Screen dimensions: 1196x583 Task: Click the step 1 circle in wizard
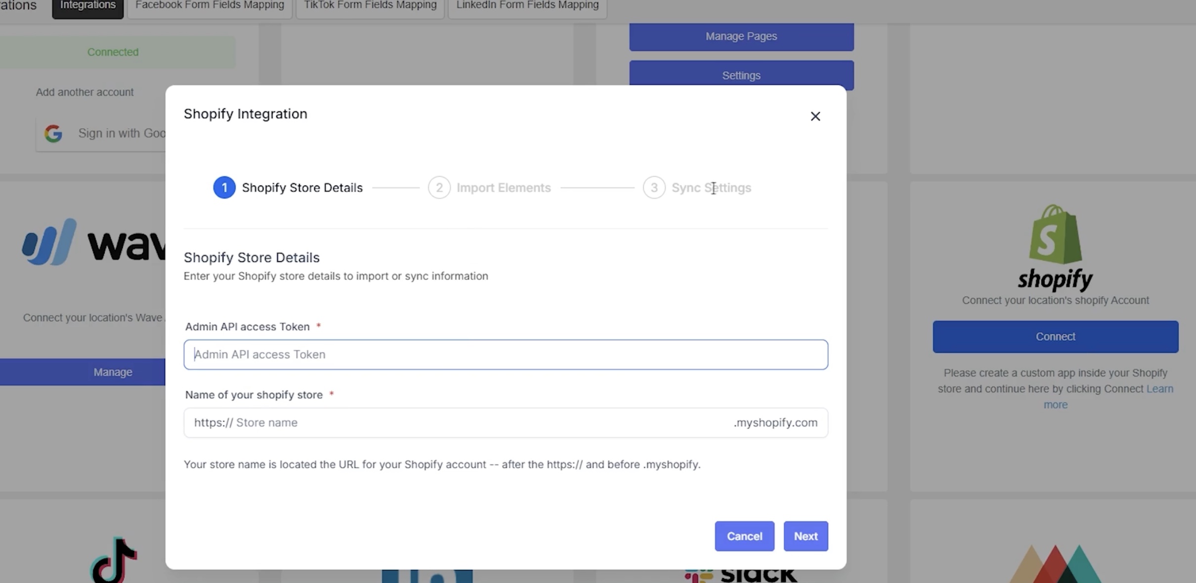tap(224, 188)
